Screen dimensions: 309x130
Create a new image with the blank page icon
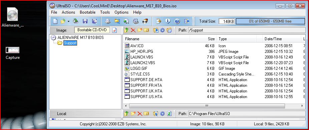click(x=55, y=21)
